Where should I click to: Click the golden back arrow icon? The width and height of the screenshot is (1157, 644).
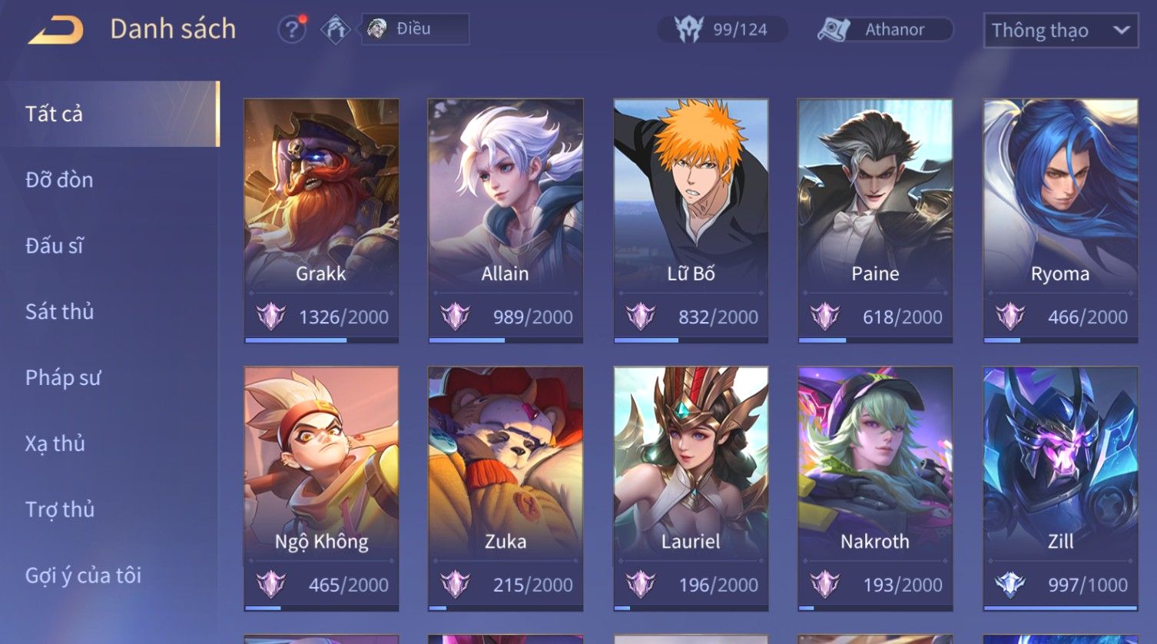click(x=56, y=30)
